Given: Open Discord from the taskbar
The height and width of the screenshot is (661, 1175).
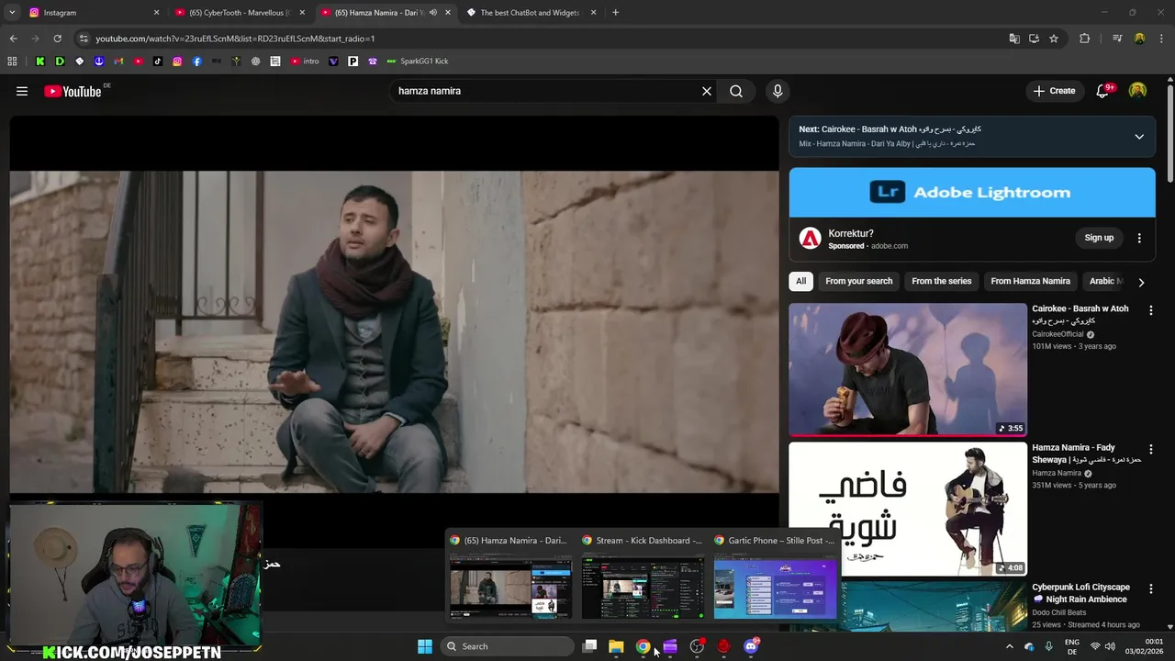Looking at the screenshot, I should [x=751, y=646].
